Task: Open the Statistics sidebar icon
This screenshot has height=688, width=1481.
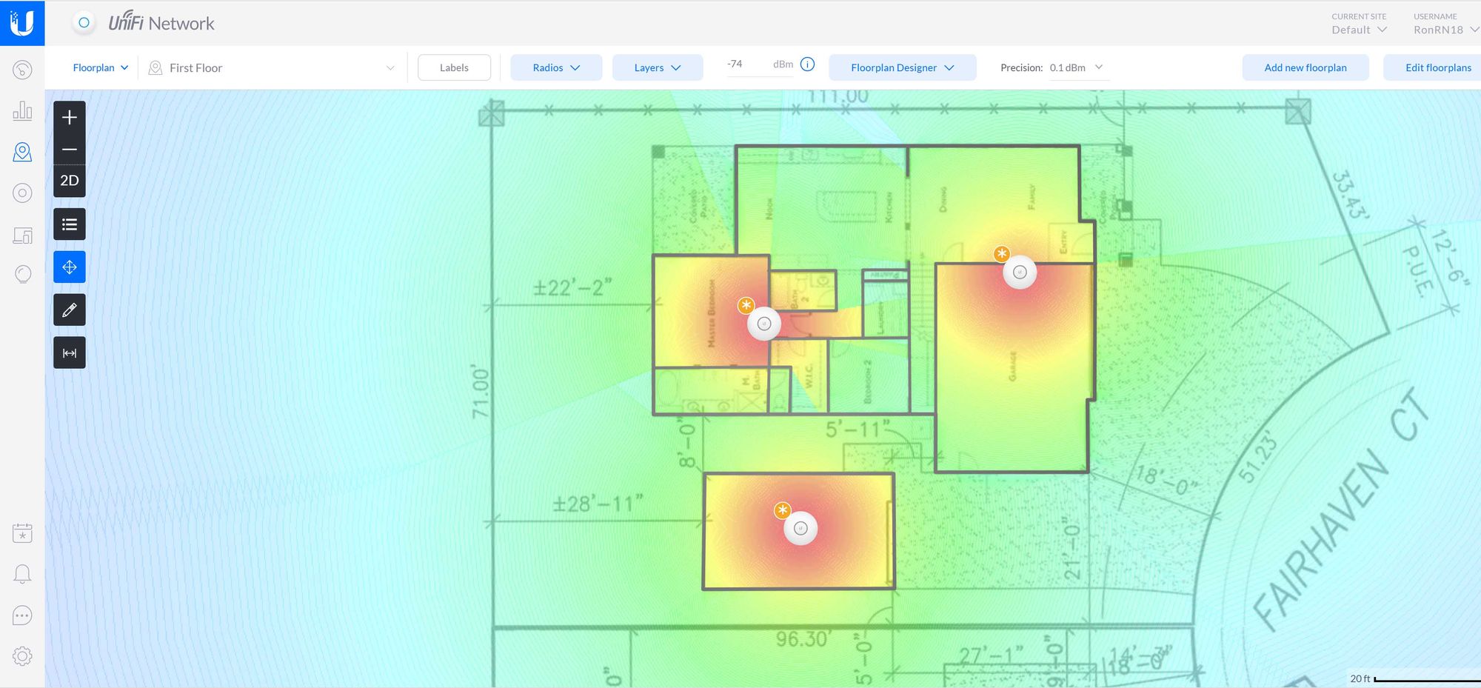Action: 22,111
